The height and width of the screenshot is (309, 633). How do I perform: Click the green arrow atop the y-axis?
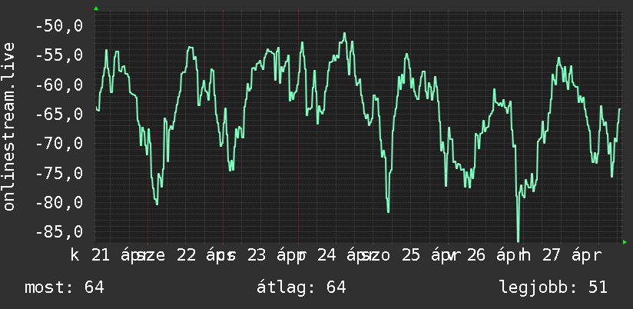click(96, 8)
